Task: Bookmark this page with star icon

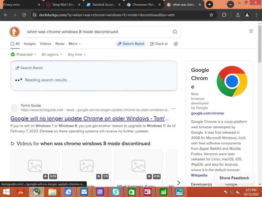Action: pos(211,15)
